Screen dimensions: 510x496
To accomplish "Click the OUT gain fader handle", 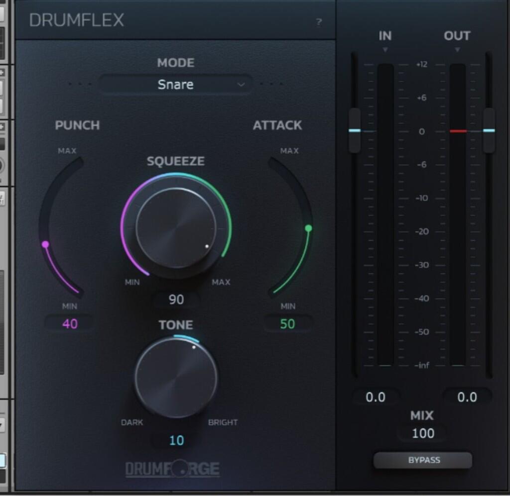I will coord(489,130).
